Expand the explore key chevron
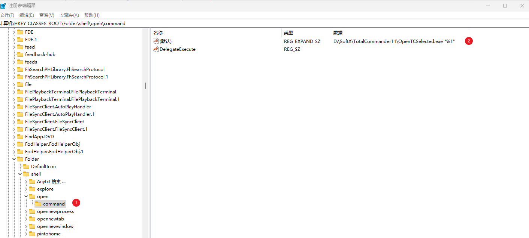The width and height of the screenshot is (529, 238). [x=26, y=189]
